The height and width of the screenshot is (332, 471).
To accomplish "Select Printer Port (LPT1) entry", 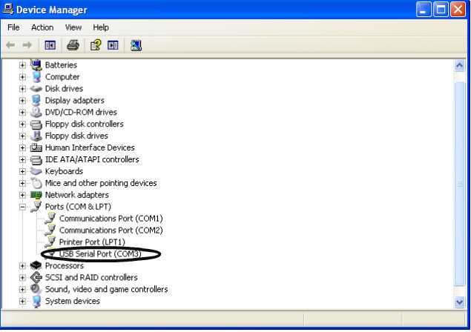I will (92, 242).
